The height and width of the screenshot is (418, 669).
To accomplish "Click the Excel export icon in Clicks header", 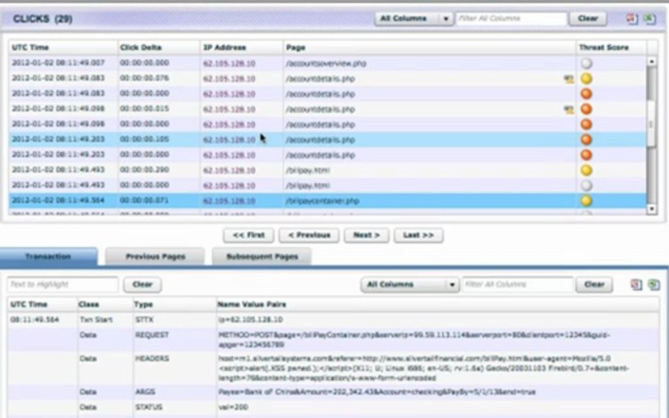I will pyautogui.click(x=649, y=19).
